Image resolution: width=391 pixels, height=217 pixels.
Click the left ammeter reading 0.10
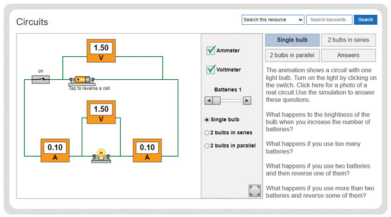(55, 150)
